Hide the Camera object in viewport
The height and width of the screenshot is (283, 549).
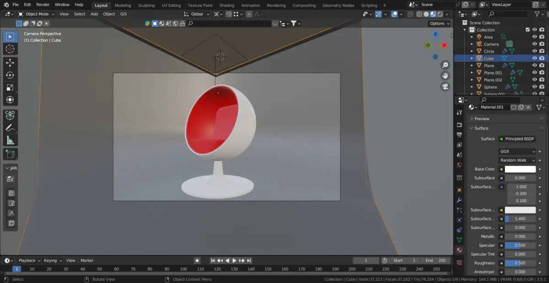[534, 44]
